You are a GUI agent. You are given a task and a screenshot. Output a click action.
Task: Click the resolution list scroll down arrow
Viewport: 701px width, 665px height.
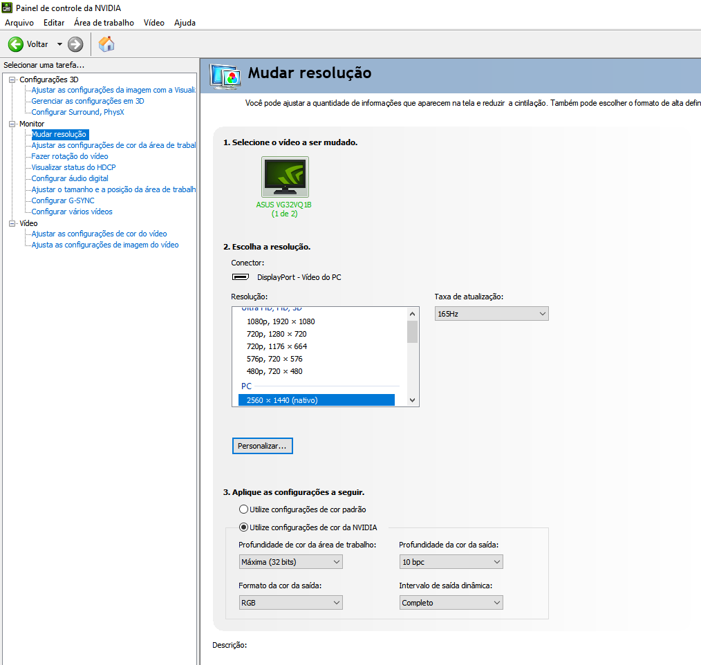pyautogui.click(x=412, y=400)
